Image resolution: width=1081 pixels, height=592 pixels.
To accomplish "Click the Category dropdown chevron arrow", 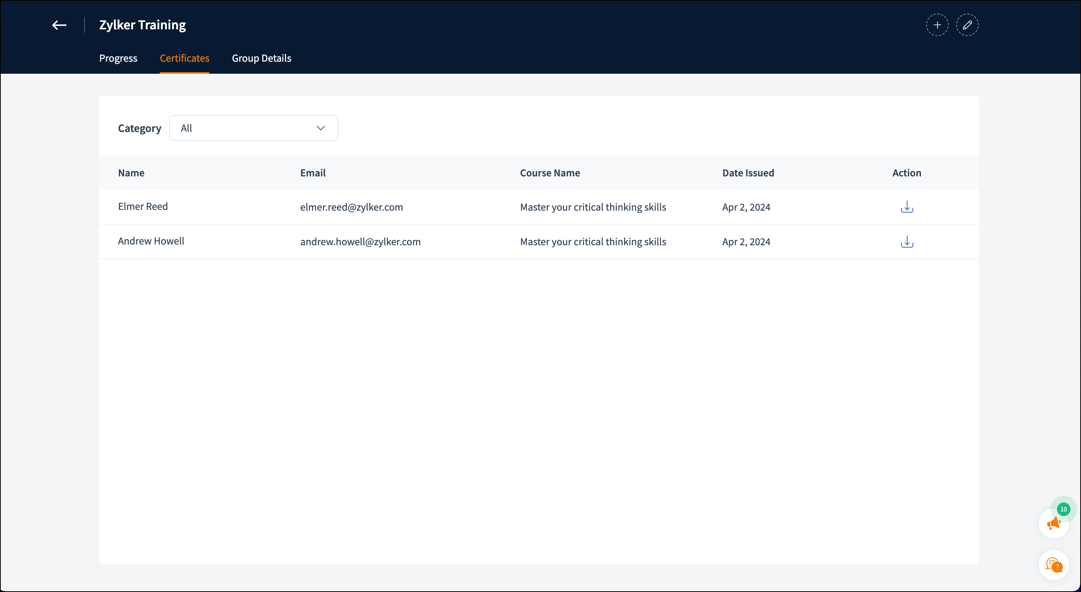I will (321, 128).
